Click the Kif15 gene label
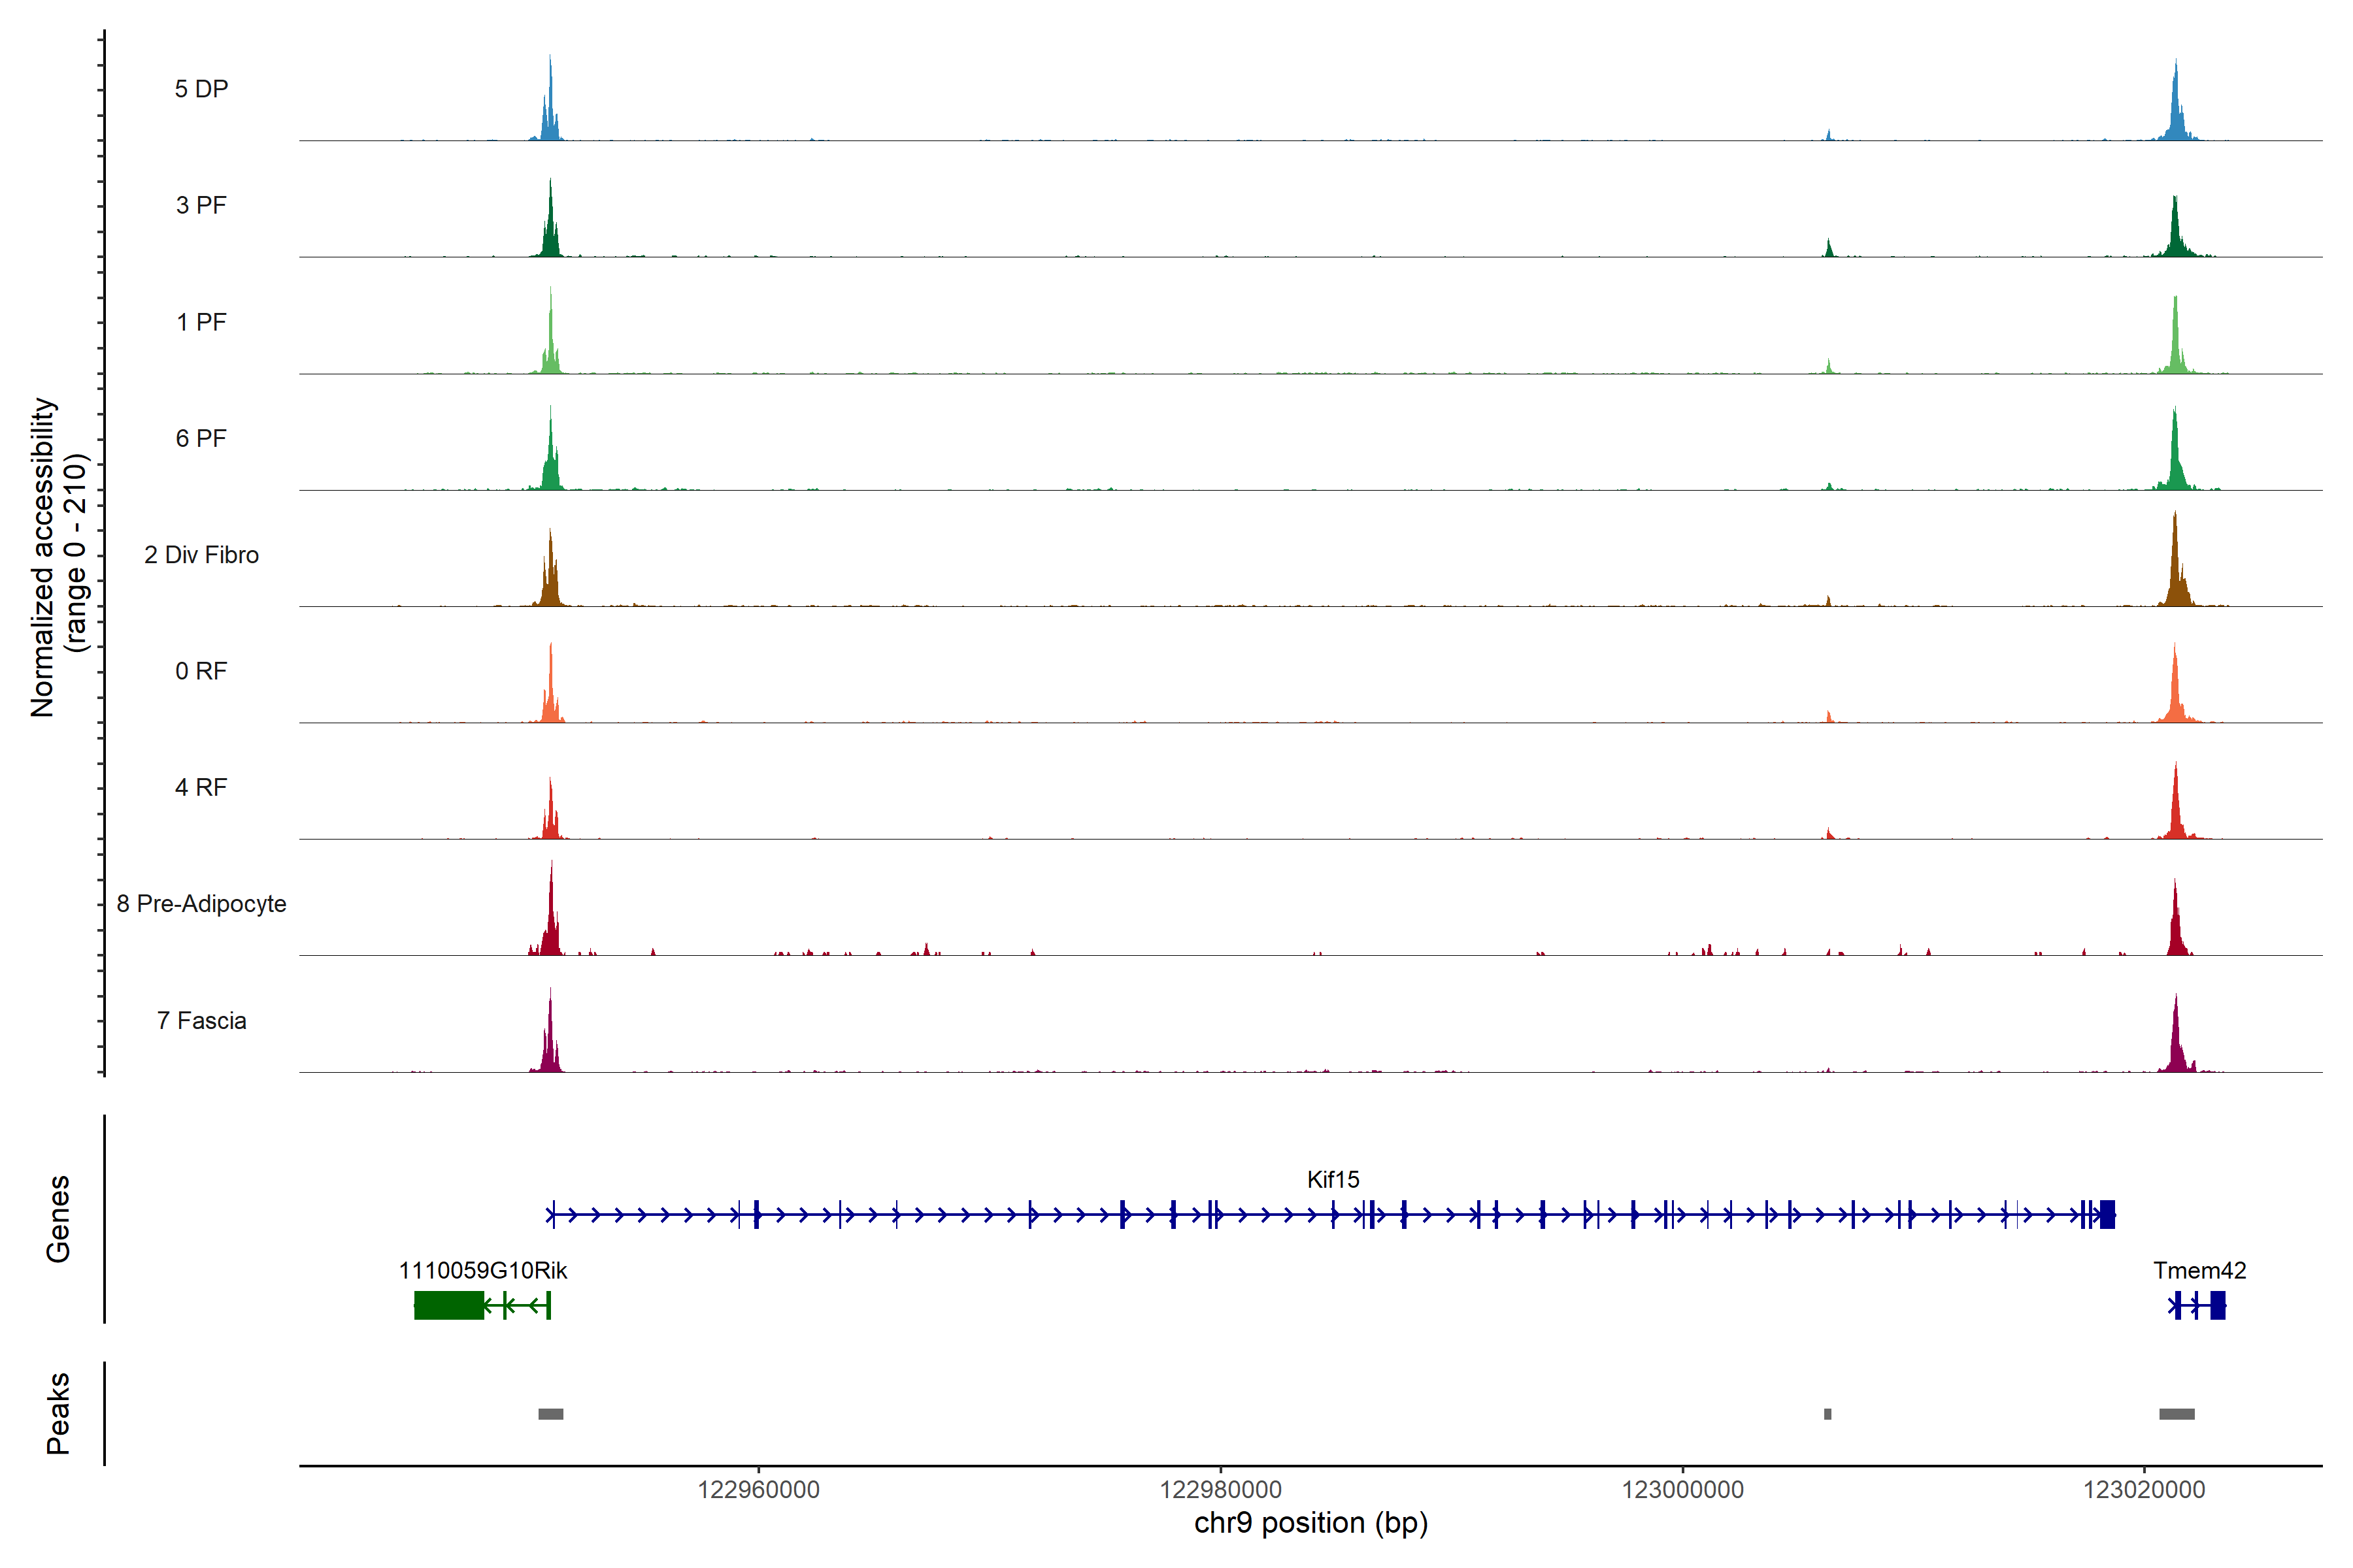The image size is (2353, 1568). tap(1333, 1179)
